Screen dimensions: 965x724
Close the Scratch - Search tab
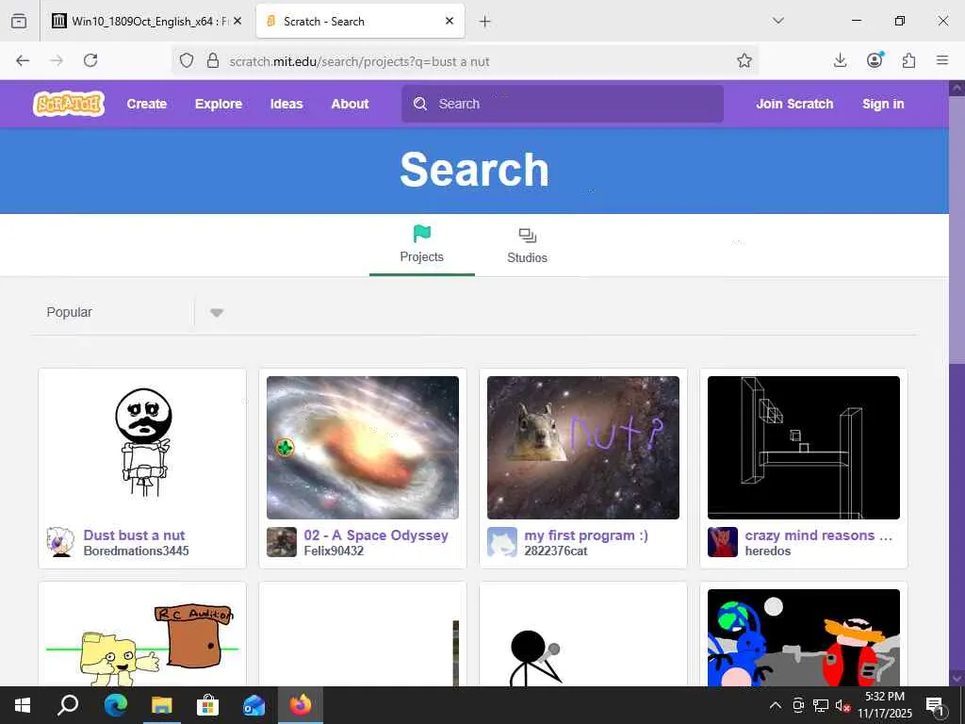click(x=450, y=21)
